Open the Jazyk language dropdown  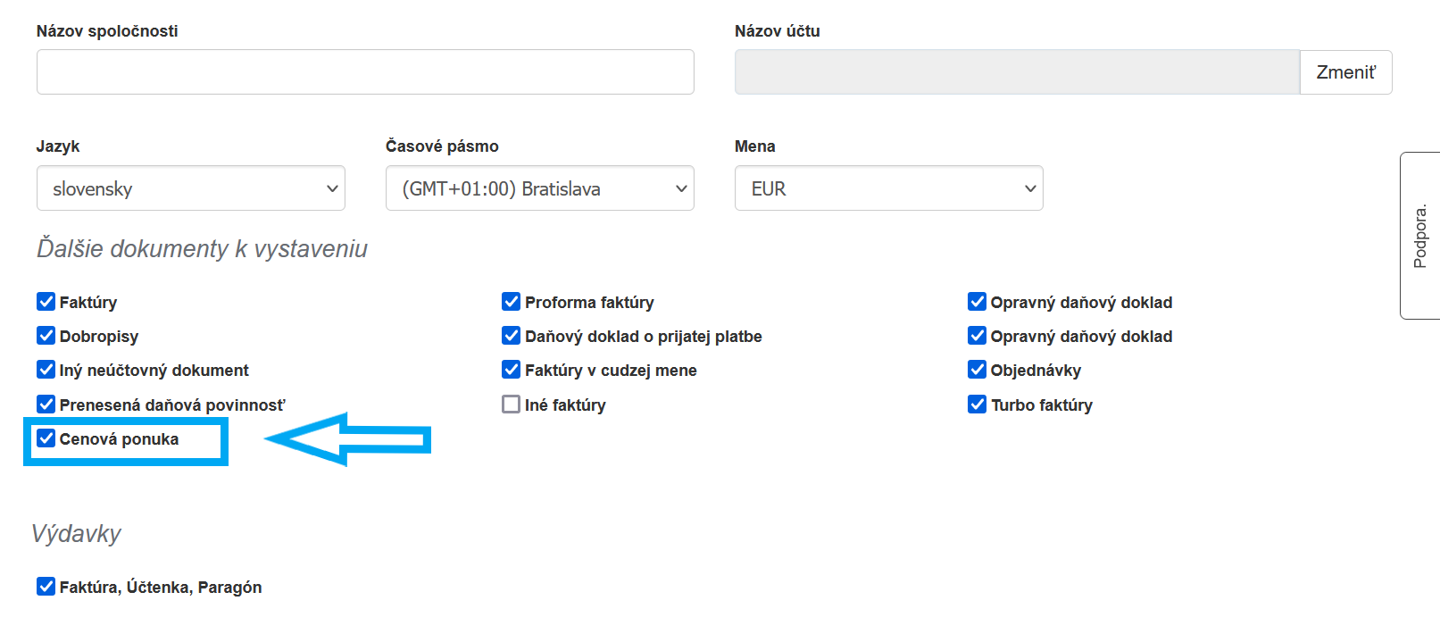(190, 188)
